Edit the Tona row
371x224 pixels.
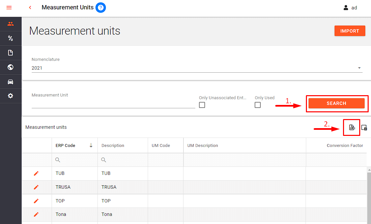pos(36,214)
